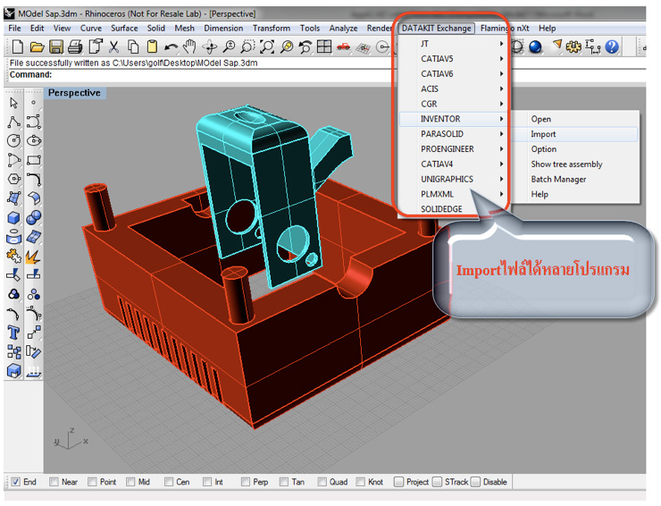Click the Boolean spheres icon
661x506 pixels.
pos(34,218)
